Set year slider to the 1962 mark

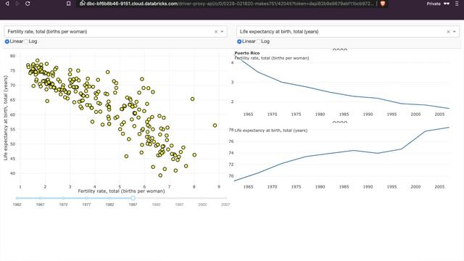[17, 198]
